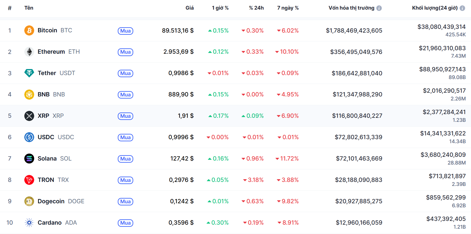The width and height of the screenshot is (471, 234).
Task: Sort by Khối lượng(24 giờ) header
Action: [x=435, y=8]
